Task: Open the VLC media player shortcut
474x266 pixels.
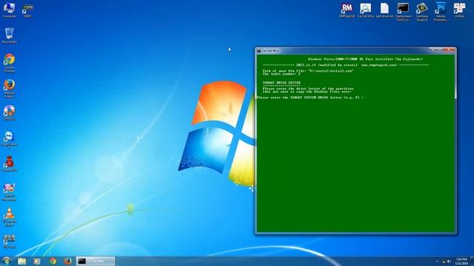Action: (9, 217)
